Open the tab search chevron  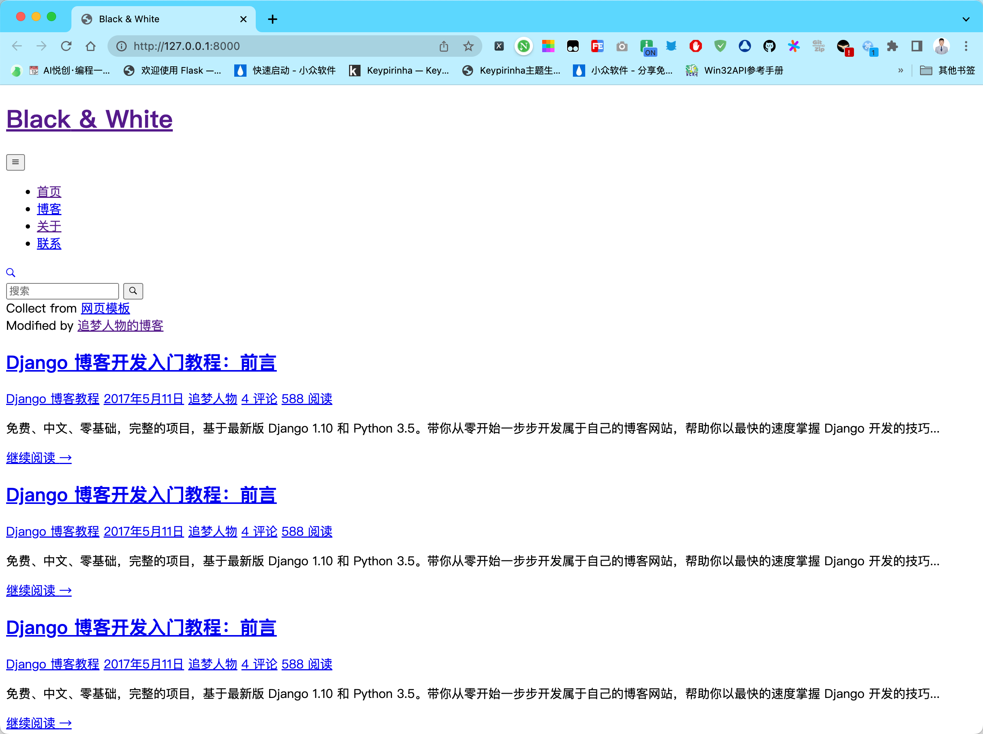coord(966,19)
